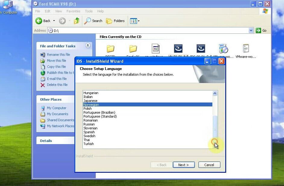The image size is (284, 186).
Task: Click language list scroll-up arrow
Action: pyautogui.click(x=215, y=93)
